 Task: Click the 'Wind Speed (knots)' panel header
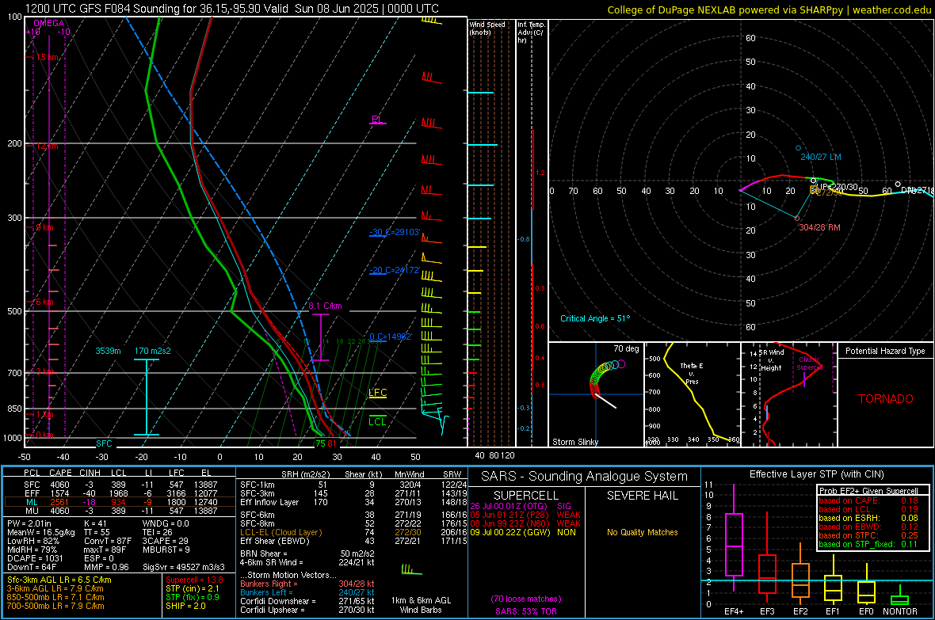pos(487,28)
